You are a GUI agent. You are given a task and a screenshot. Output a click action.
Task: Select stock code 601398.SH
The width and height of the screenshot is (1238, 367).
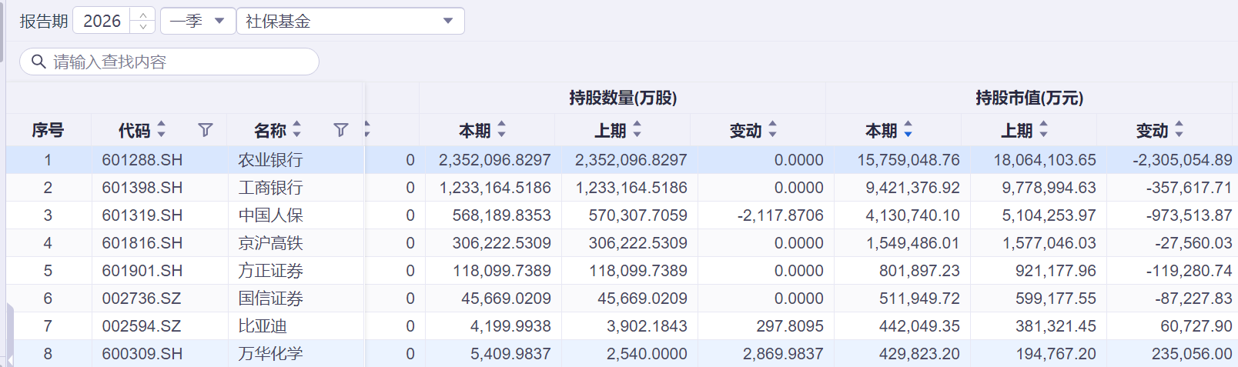click(142, 188)
